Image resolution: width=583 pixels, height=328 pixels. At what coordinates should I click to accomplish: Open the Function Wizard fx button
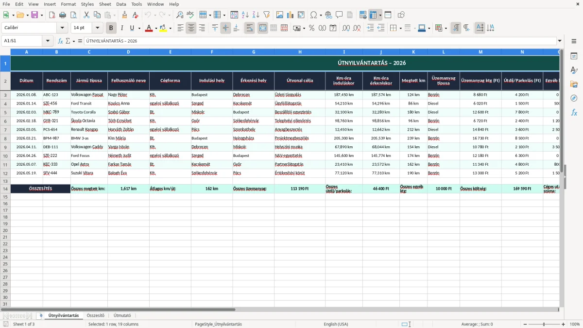tap(60, 41)
